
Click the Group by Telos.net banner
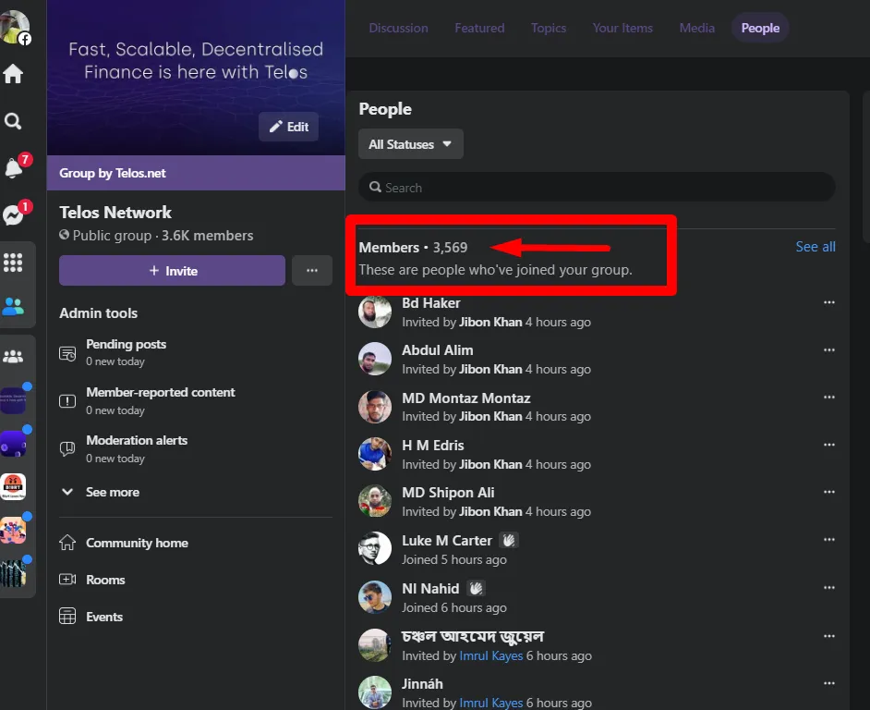click(196, 173)
